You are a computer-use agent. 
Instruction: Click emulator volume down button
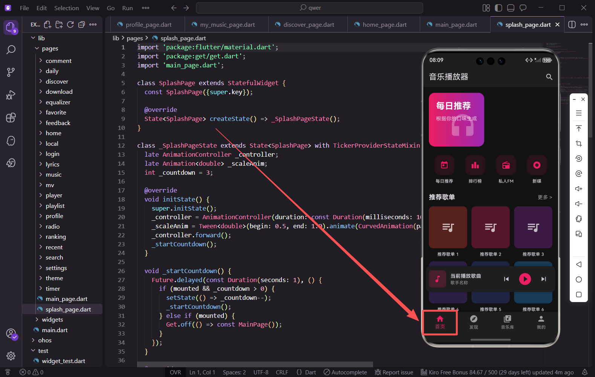[x=579, y=204]
